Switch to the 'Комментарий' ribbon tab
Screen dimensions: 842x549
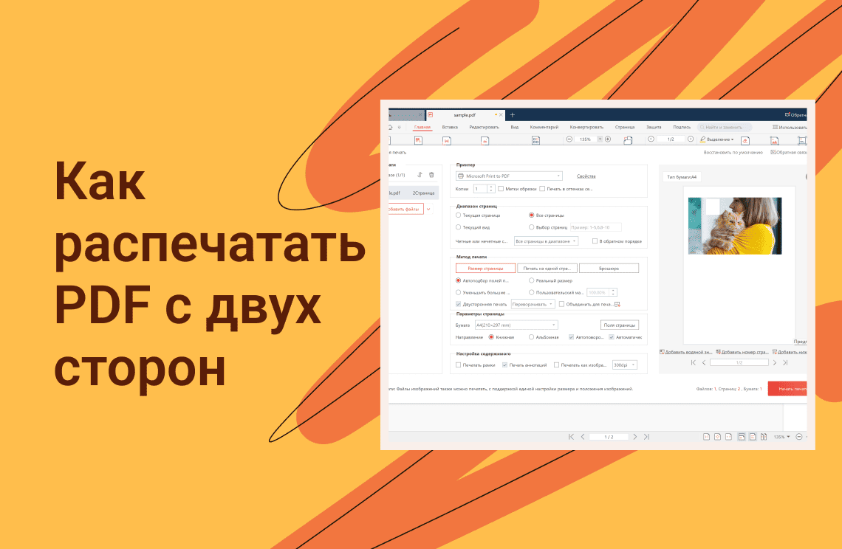[544, 127]
